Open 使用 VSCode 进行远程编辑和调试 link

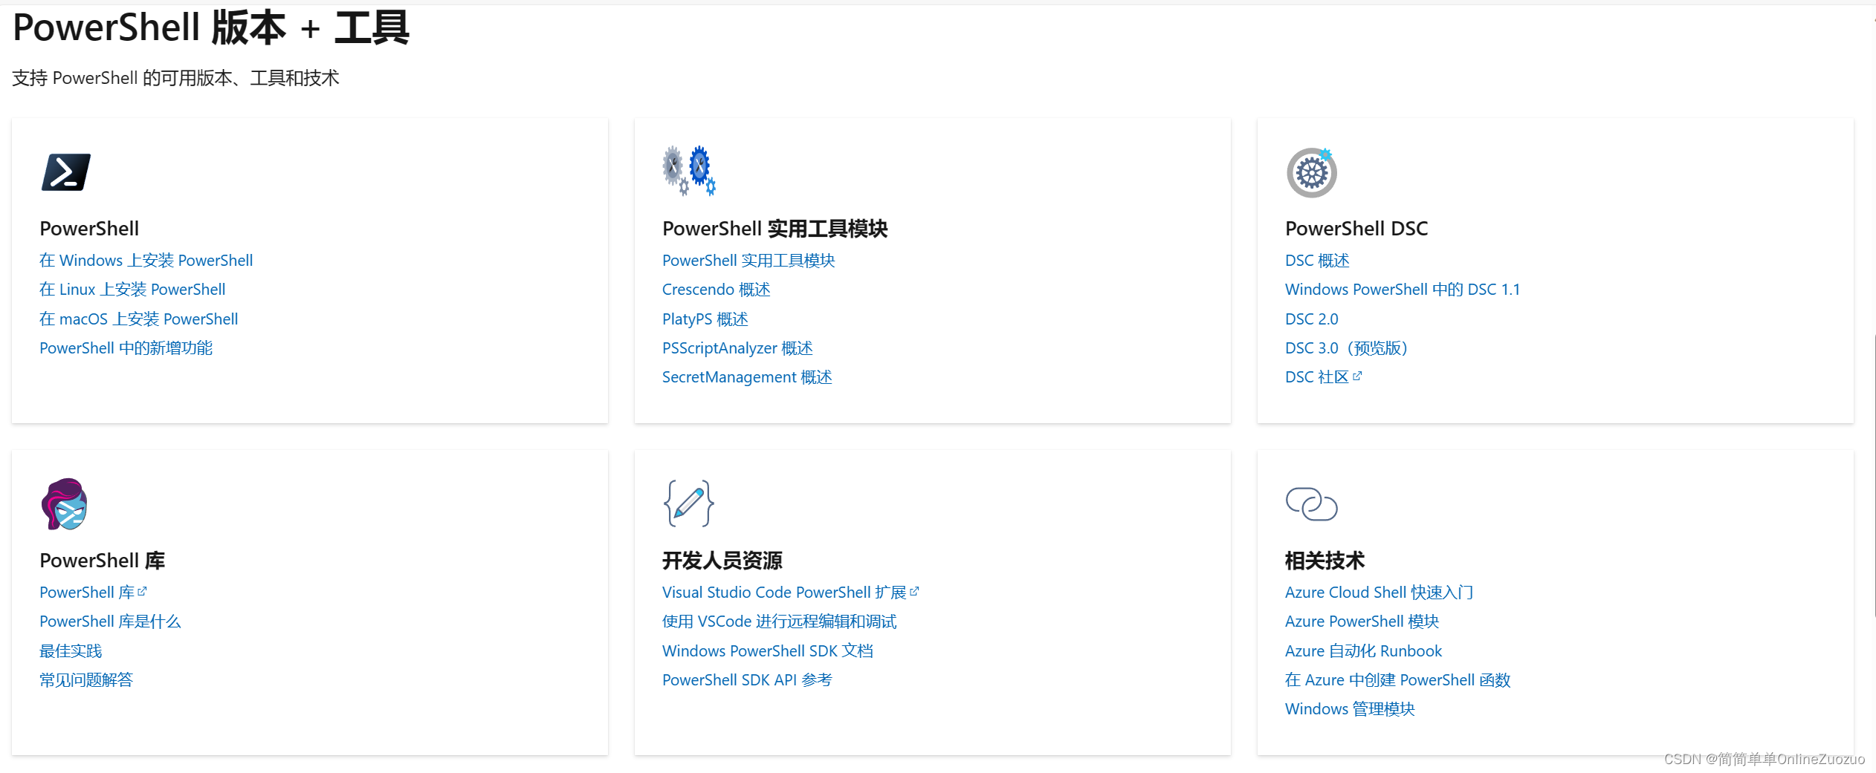click(x=780, y=622)
